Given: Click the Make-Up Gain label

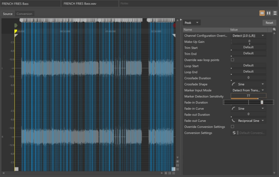Looking at the screenshot, I should 194,42.
